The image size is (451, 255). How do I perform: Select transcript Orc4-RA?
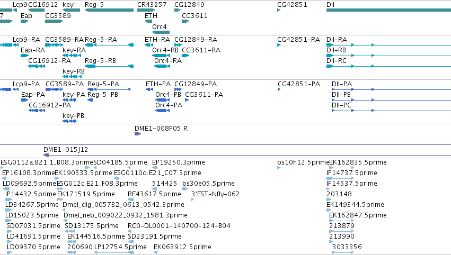[162, 66]
